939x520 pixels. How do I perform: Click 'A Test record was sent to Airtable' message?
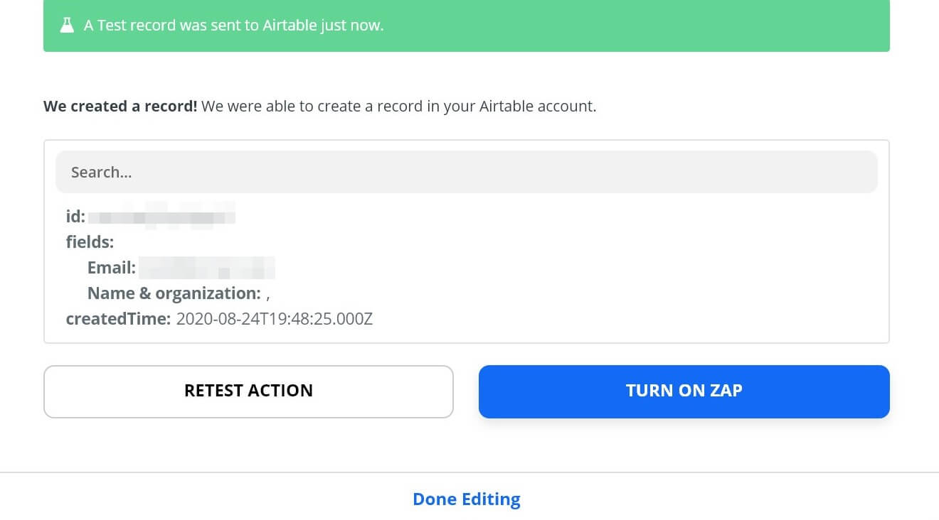(233, 26)
